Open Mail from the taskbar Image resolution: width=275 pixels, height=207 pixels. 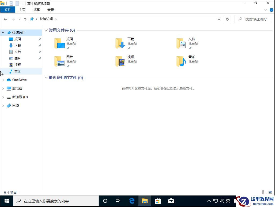(171, 201)
